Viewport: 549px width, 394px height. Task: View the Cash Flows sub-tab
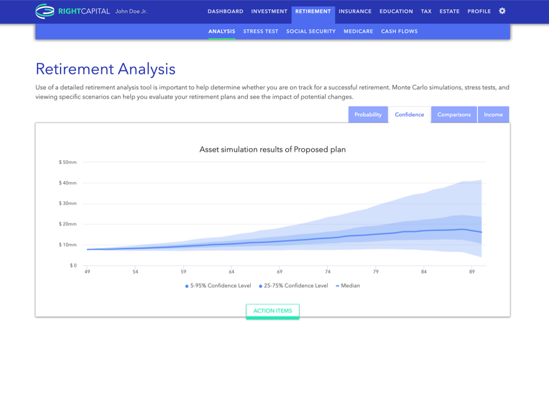click(399, 31)
